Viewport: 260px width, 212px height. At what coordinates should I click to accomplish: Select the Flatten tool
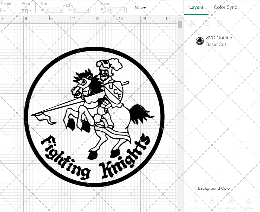pos(248,204)
